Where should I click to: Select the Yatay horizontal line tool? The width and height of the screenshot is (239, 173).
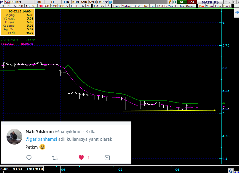126,6
